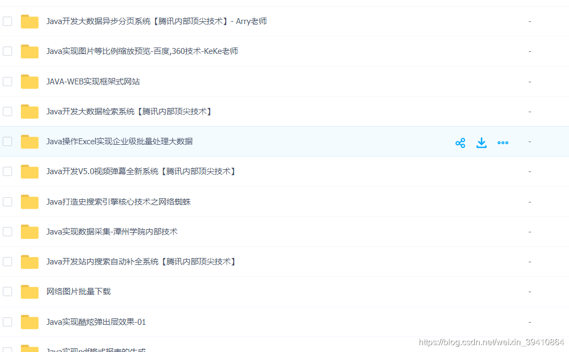The width and height of the screenshot is (569, 352).
Task: Open folder name Java开发大数据检索系统【腾讯内部顶尖技术】
Action: tap(130, 112)
